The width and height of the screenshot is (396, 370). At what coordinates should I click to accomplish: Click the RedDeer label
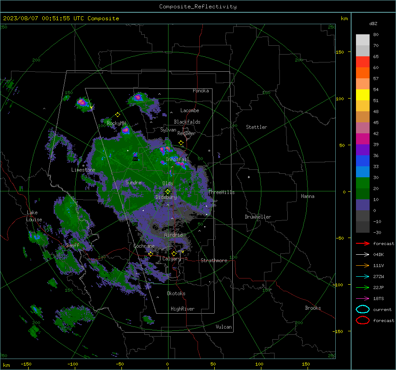click(187, 133)
